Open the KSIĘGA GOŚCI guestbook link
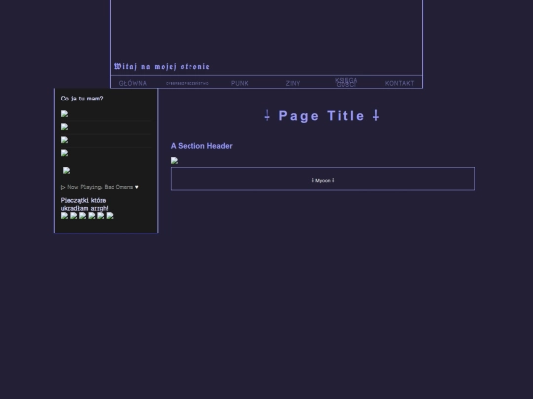This screenshot has width=533, height=399. (x=346, y=82)
